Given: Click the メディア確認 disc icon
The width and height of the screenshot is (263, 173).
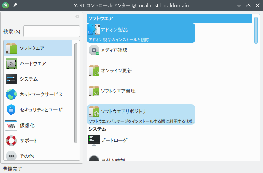Looking at the screenshot, I should coord(94,50).
